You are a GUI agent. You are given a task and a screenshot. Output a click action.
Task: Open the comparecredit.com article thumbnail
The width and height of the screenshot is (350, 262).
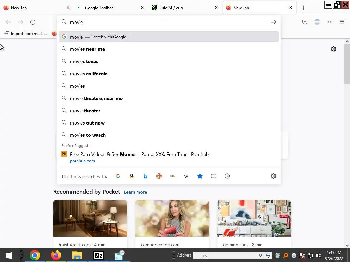coord(172,218)
